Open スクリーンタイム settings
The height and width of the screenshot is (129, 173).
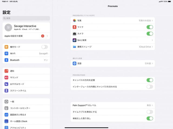[x=26, y=91]
